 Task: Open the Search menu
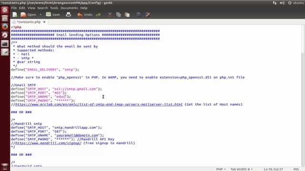pyautogui.click(x=42, y=8)
